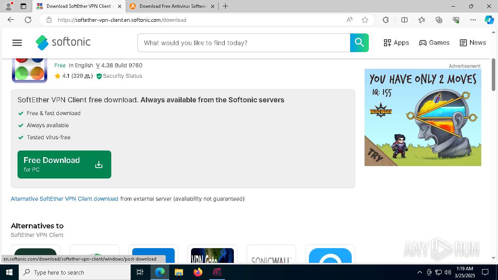
Task: Open the Apps section
Action: click(x=396, y=43)
